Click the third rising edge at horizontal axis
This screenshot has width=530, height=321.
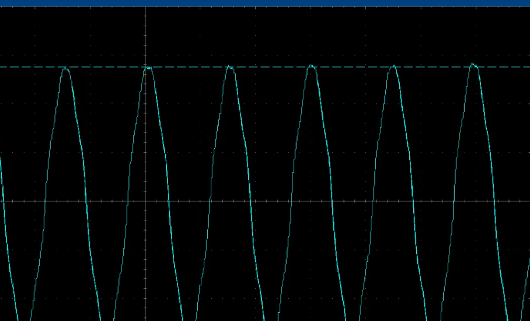[x=210, y=201]
